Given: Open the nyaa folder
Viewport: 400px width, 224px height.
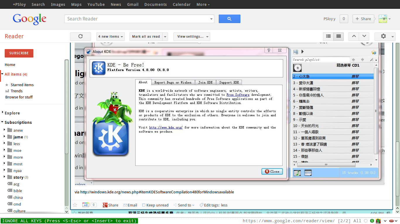Looking at the screenshot, I should tap(17, 171).
